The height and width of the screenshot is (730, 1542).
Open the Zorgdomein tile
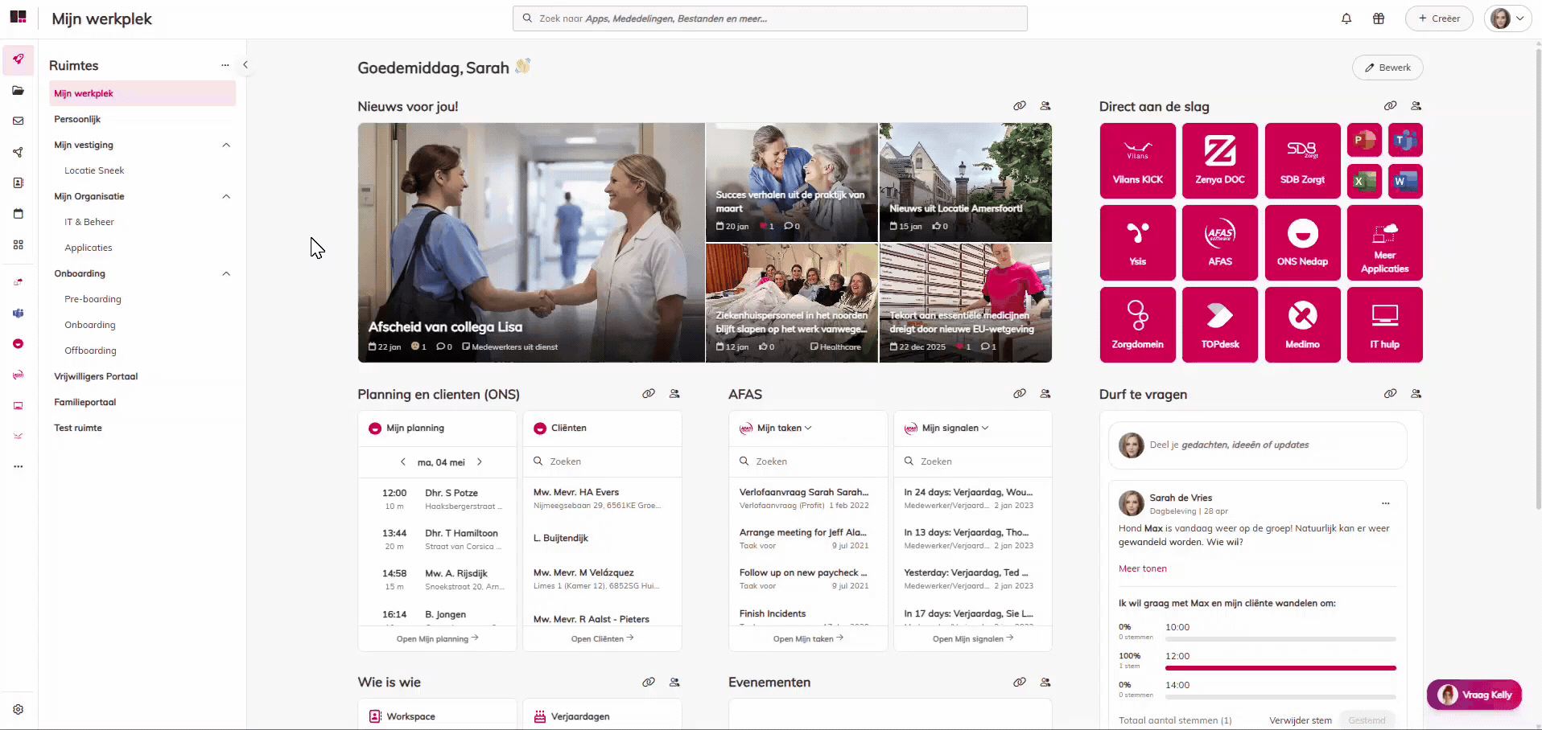click(1137, 325)
